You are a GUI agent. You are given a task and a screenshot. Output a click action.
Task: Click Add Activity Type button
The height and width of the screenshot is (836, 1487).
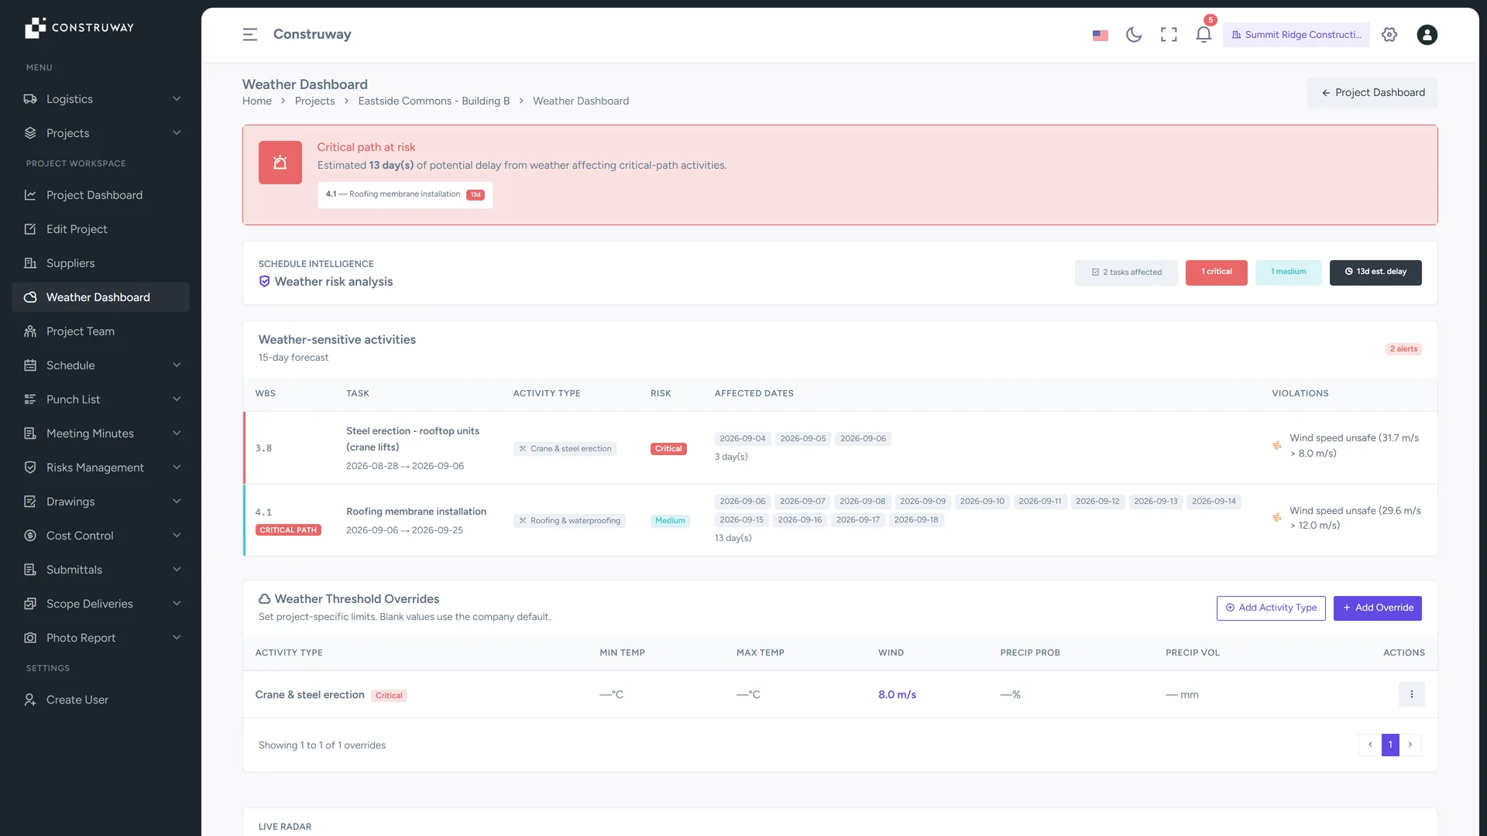[x=1271, y=608]
